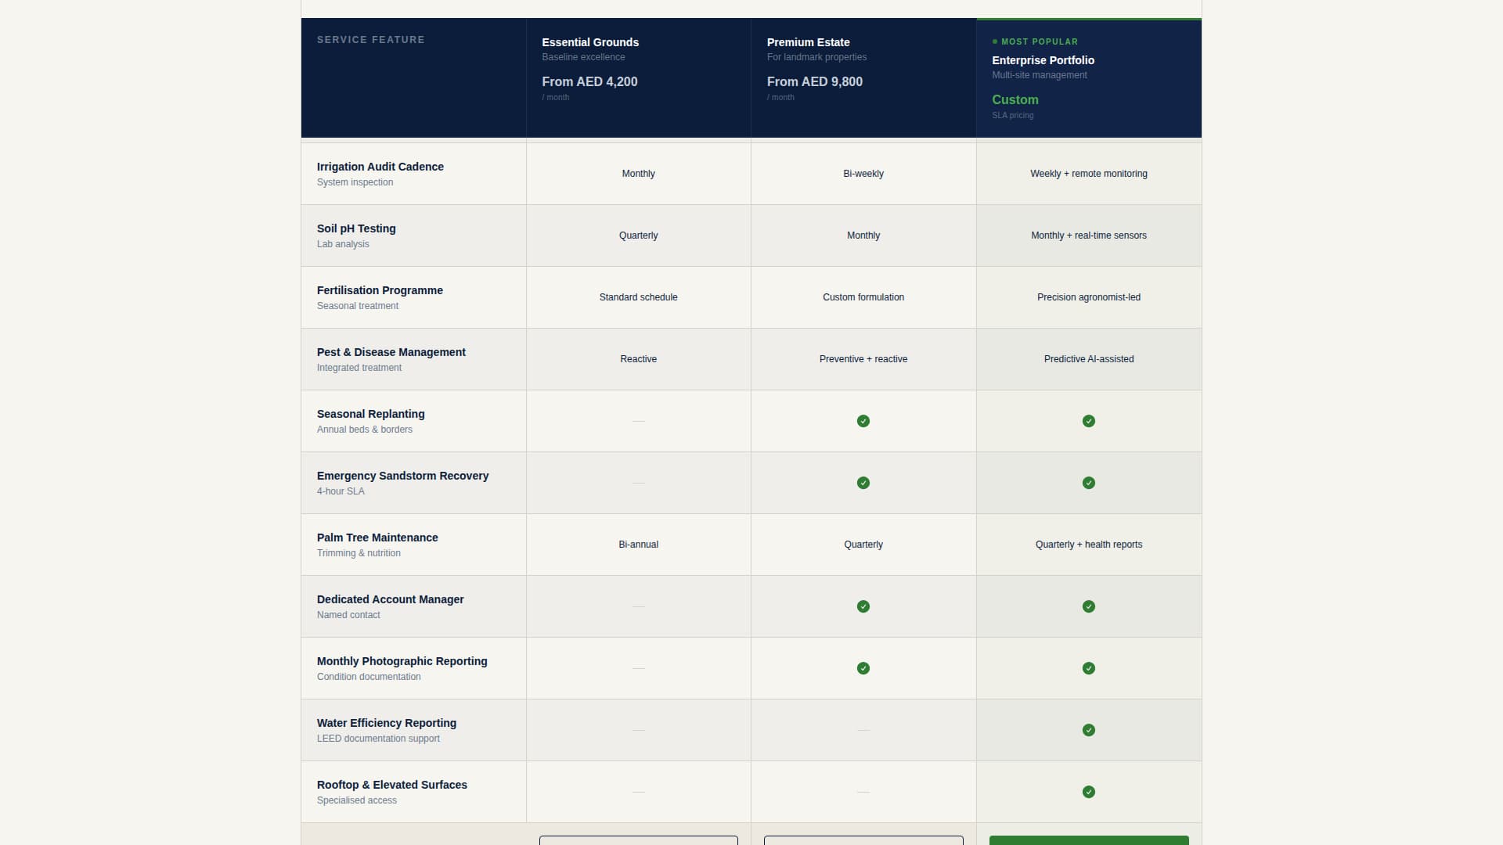Click the Monthly Photographic Reporting row label
This screenshot has width=1503, height=845.
402,661
